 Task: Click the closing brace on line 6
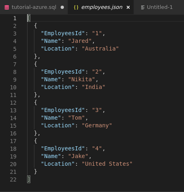(x=36, y=56)
